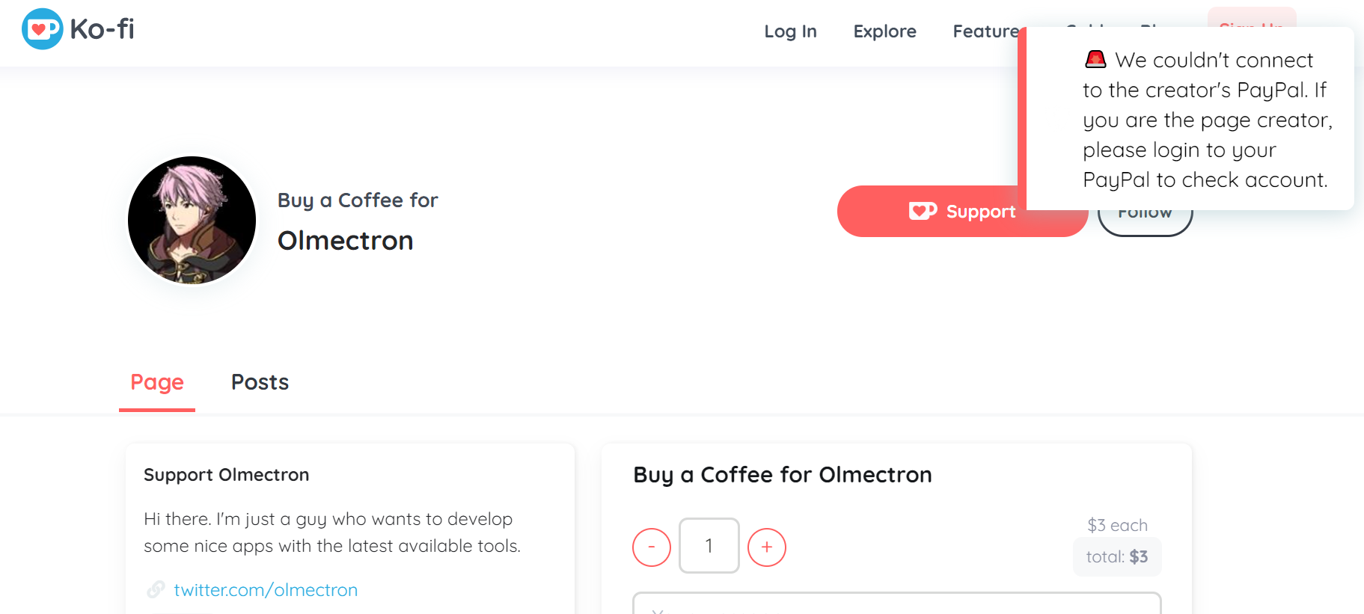Screen dimensions: 1364x614
Task: Decrease coffee quantity with minus button
Action: (652, 547)
